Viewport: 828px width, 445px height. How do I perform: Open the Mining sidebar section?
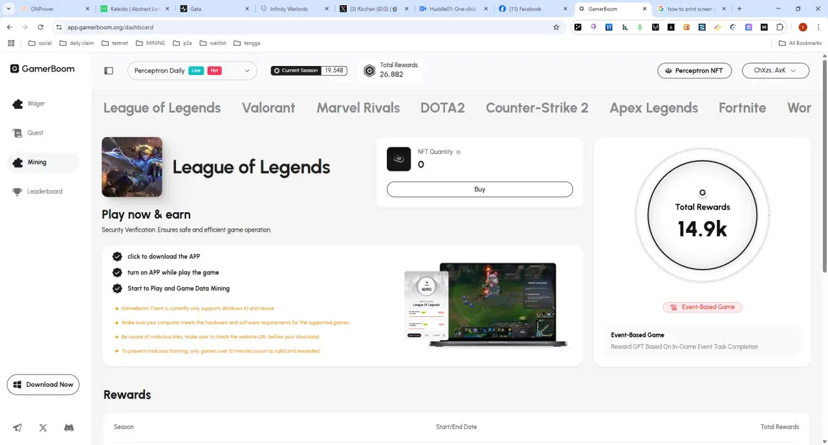(43, 162)
